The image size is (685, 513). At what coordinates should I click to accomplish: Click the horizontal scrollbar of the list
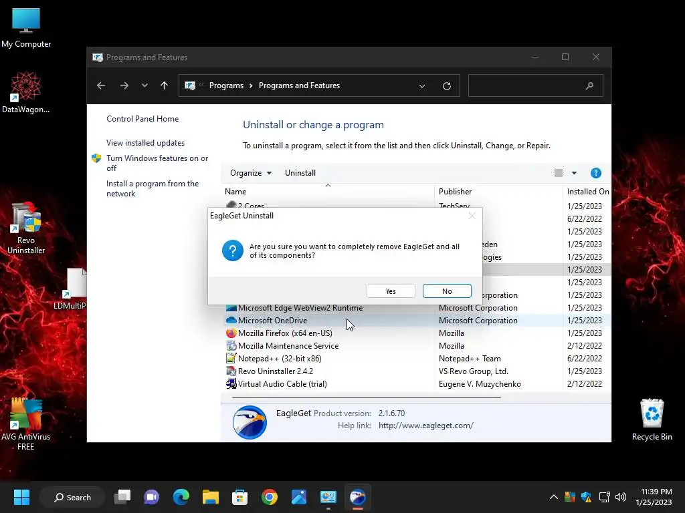[x=366, y=397]
